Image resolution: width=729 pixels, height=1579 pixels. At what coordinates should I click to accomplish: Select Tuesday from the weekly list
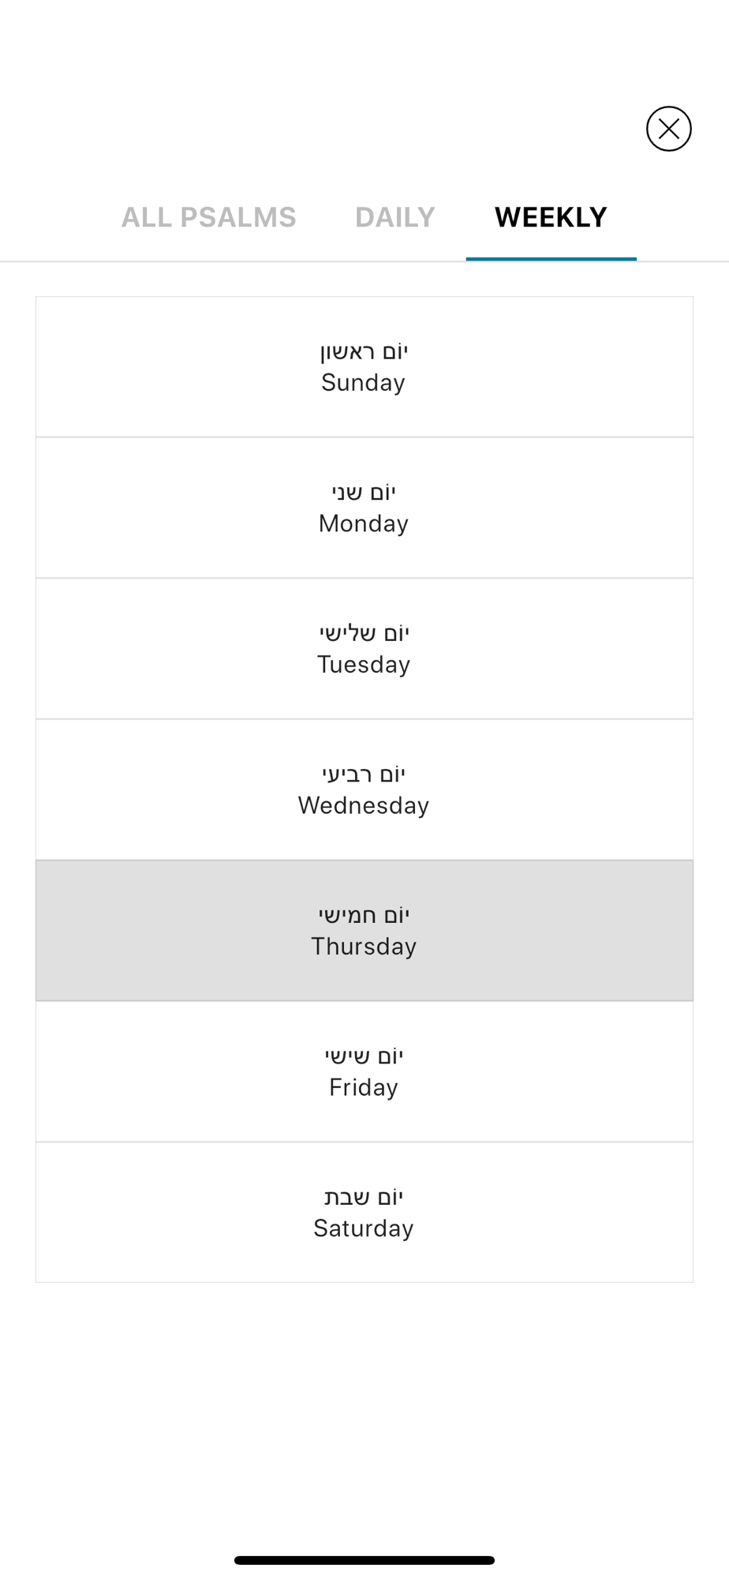pyautogui.click(x=364, y=649)
